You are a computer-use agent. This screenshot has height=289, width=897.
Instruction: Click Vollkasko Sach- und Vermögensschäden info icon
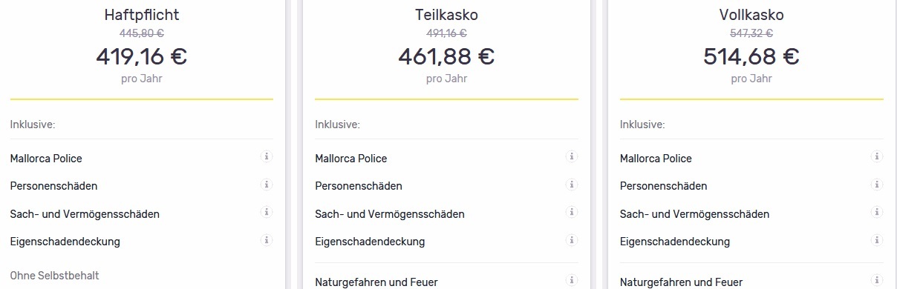pyautogui.click(x=876, y=212)
